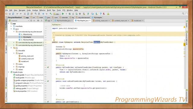Viewport: 193px width, 109px height.
Task: Run app with the green play button
Action: click(x=63, y=14)
